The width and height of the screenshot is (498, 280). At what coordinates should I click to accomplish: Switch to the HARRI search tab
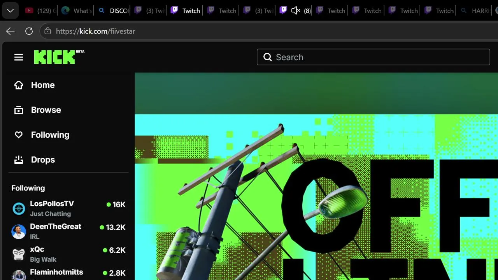click(475, 10)
